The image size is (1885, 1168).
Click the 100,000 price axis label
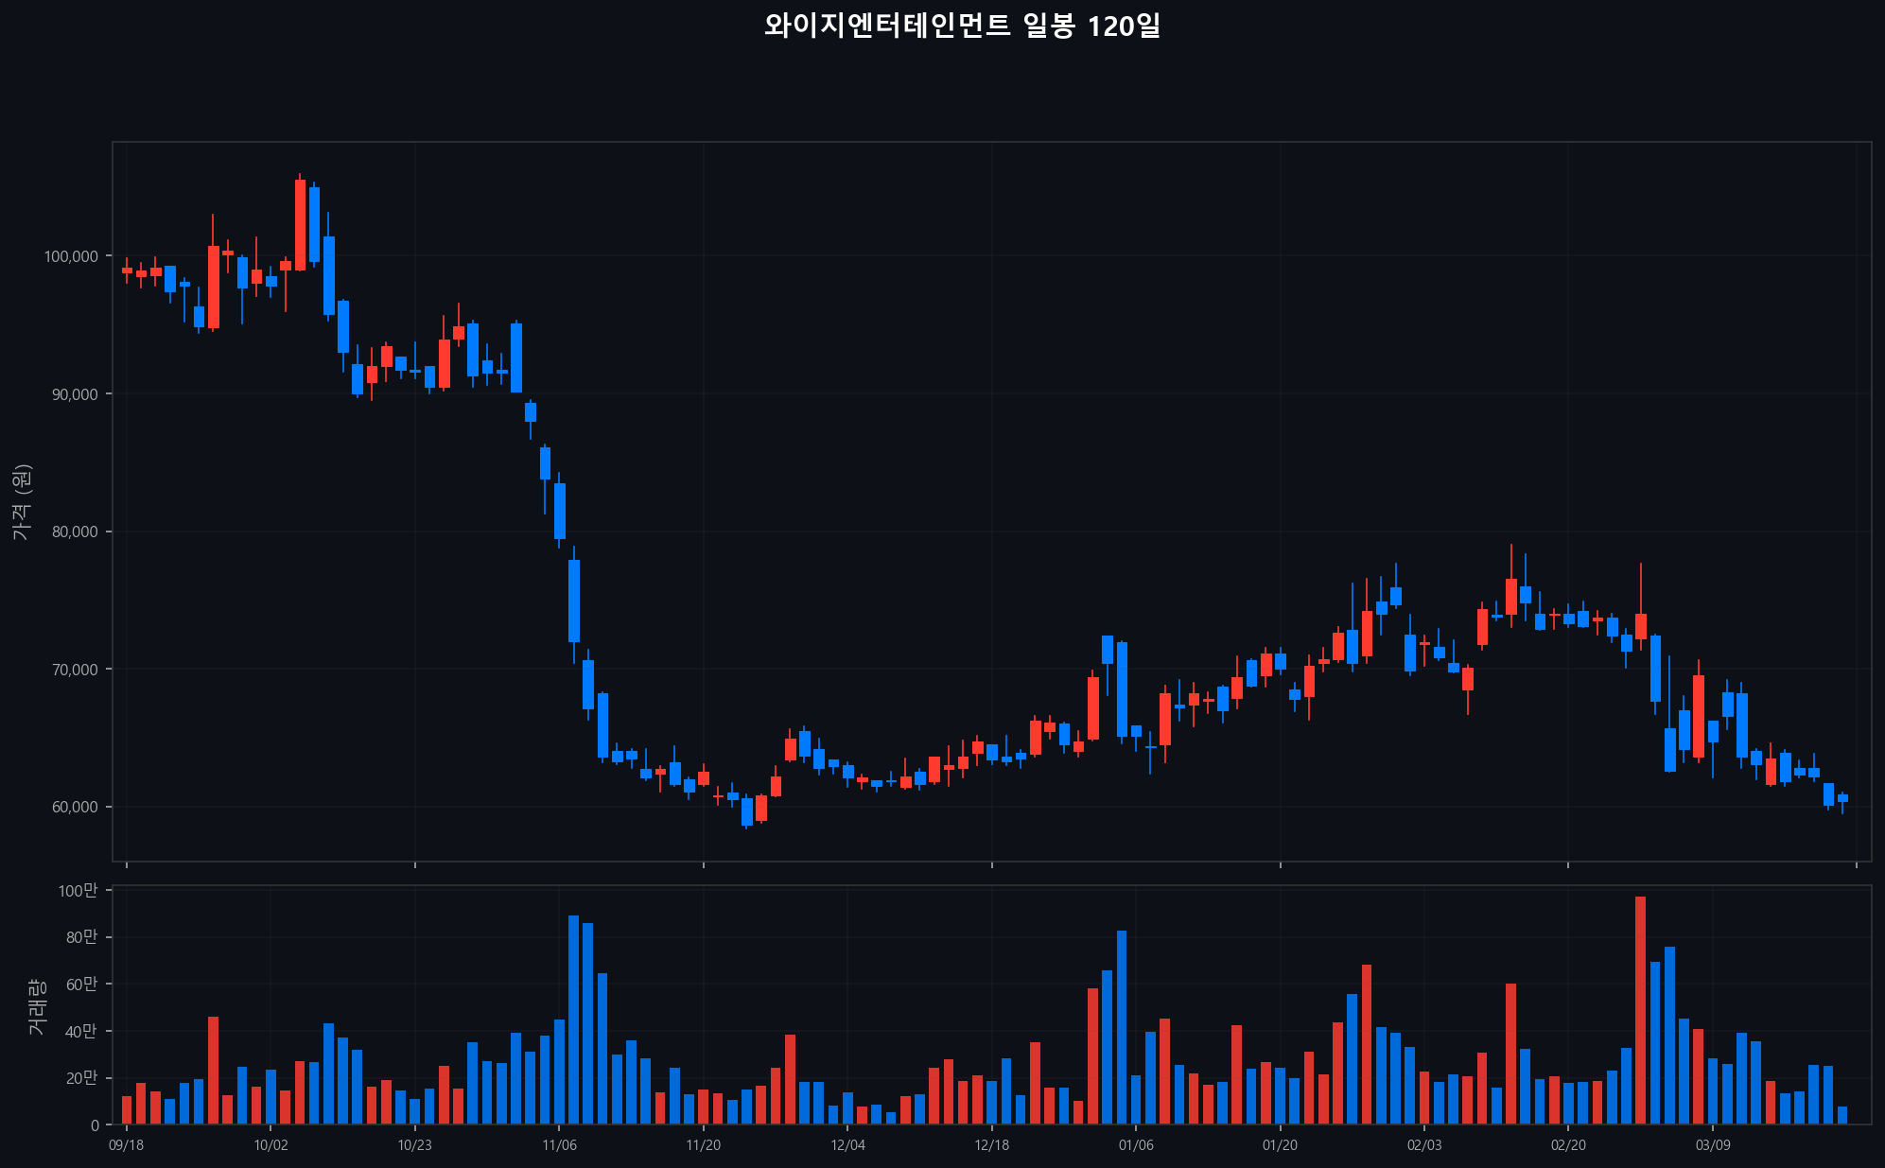coord(71,256)
